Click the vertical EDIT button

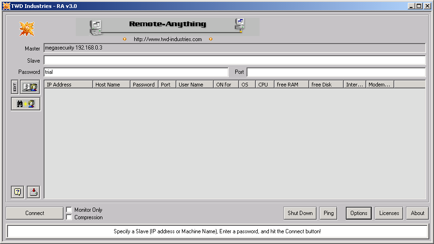[x=14, y=87]
